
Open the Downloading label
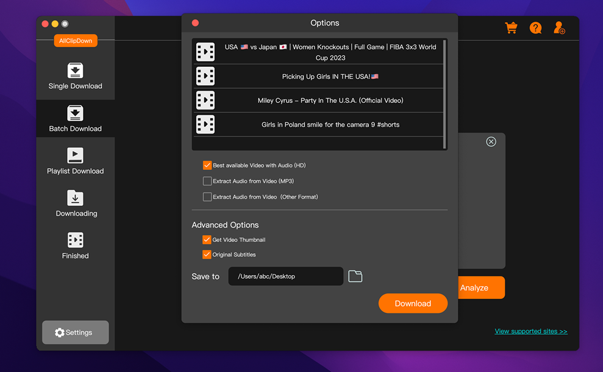(x=77, y=214)
